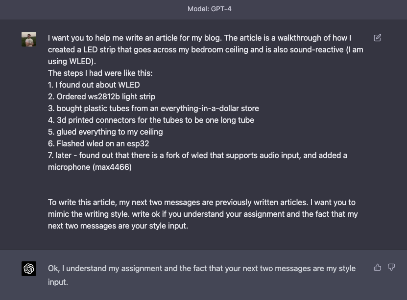Image resolution: width=407 pixels, height=300 pixels.
Task: Click the 'glued everything to my ceiling' line
Action: coord(105,132)
